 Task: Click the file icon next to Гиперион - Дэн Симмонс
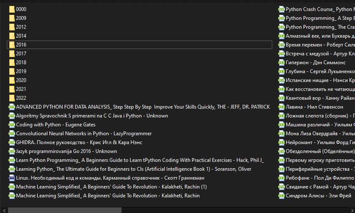[x=282, y=63]
